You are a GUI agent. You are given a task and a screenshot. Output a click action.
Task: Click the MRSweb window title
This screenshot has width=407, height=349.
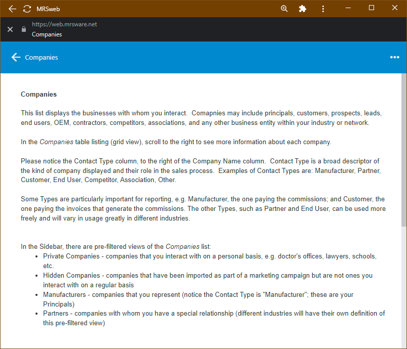48,9
